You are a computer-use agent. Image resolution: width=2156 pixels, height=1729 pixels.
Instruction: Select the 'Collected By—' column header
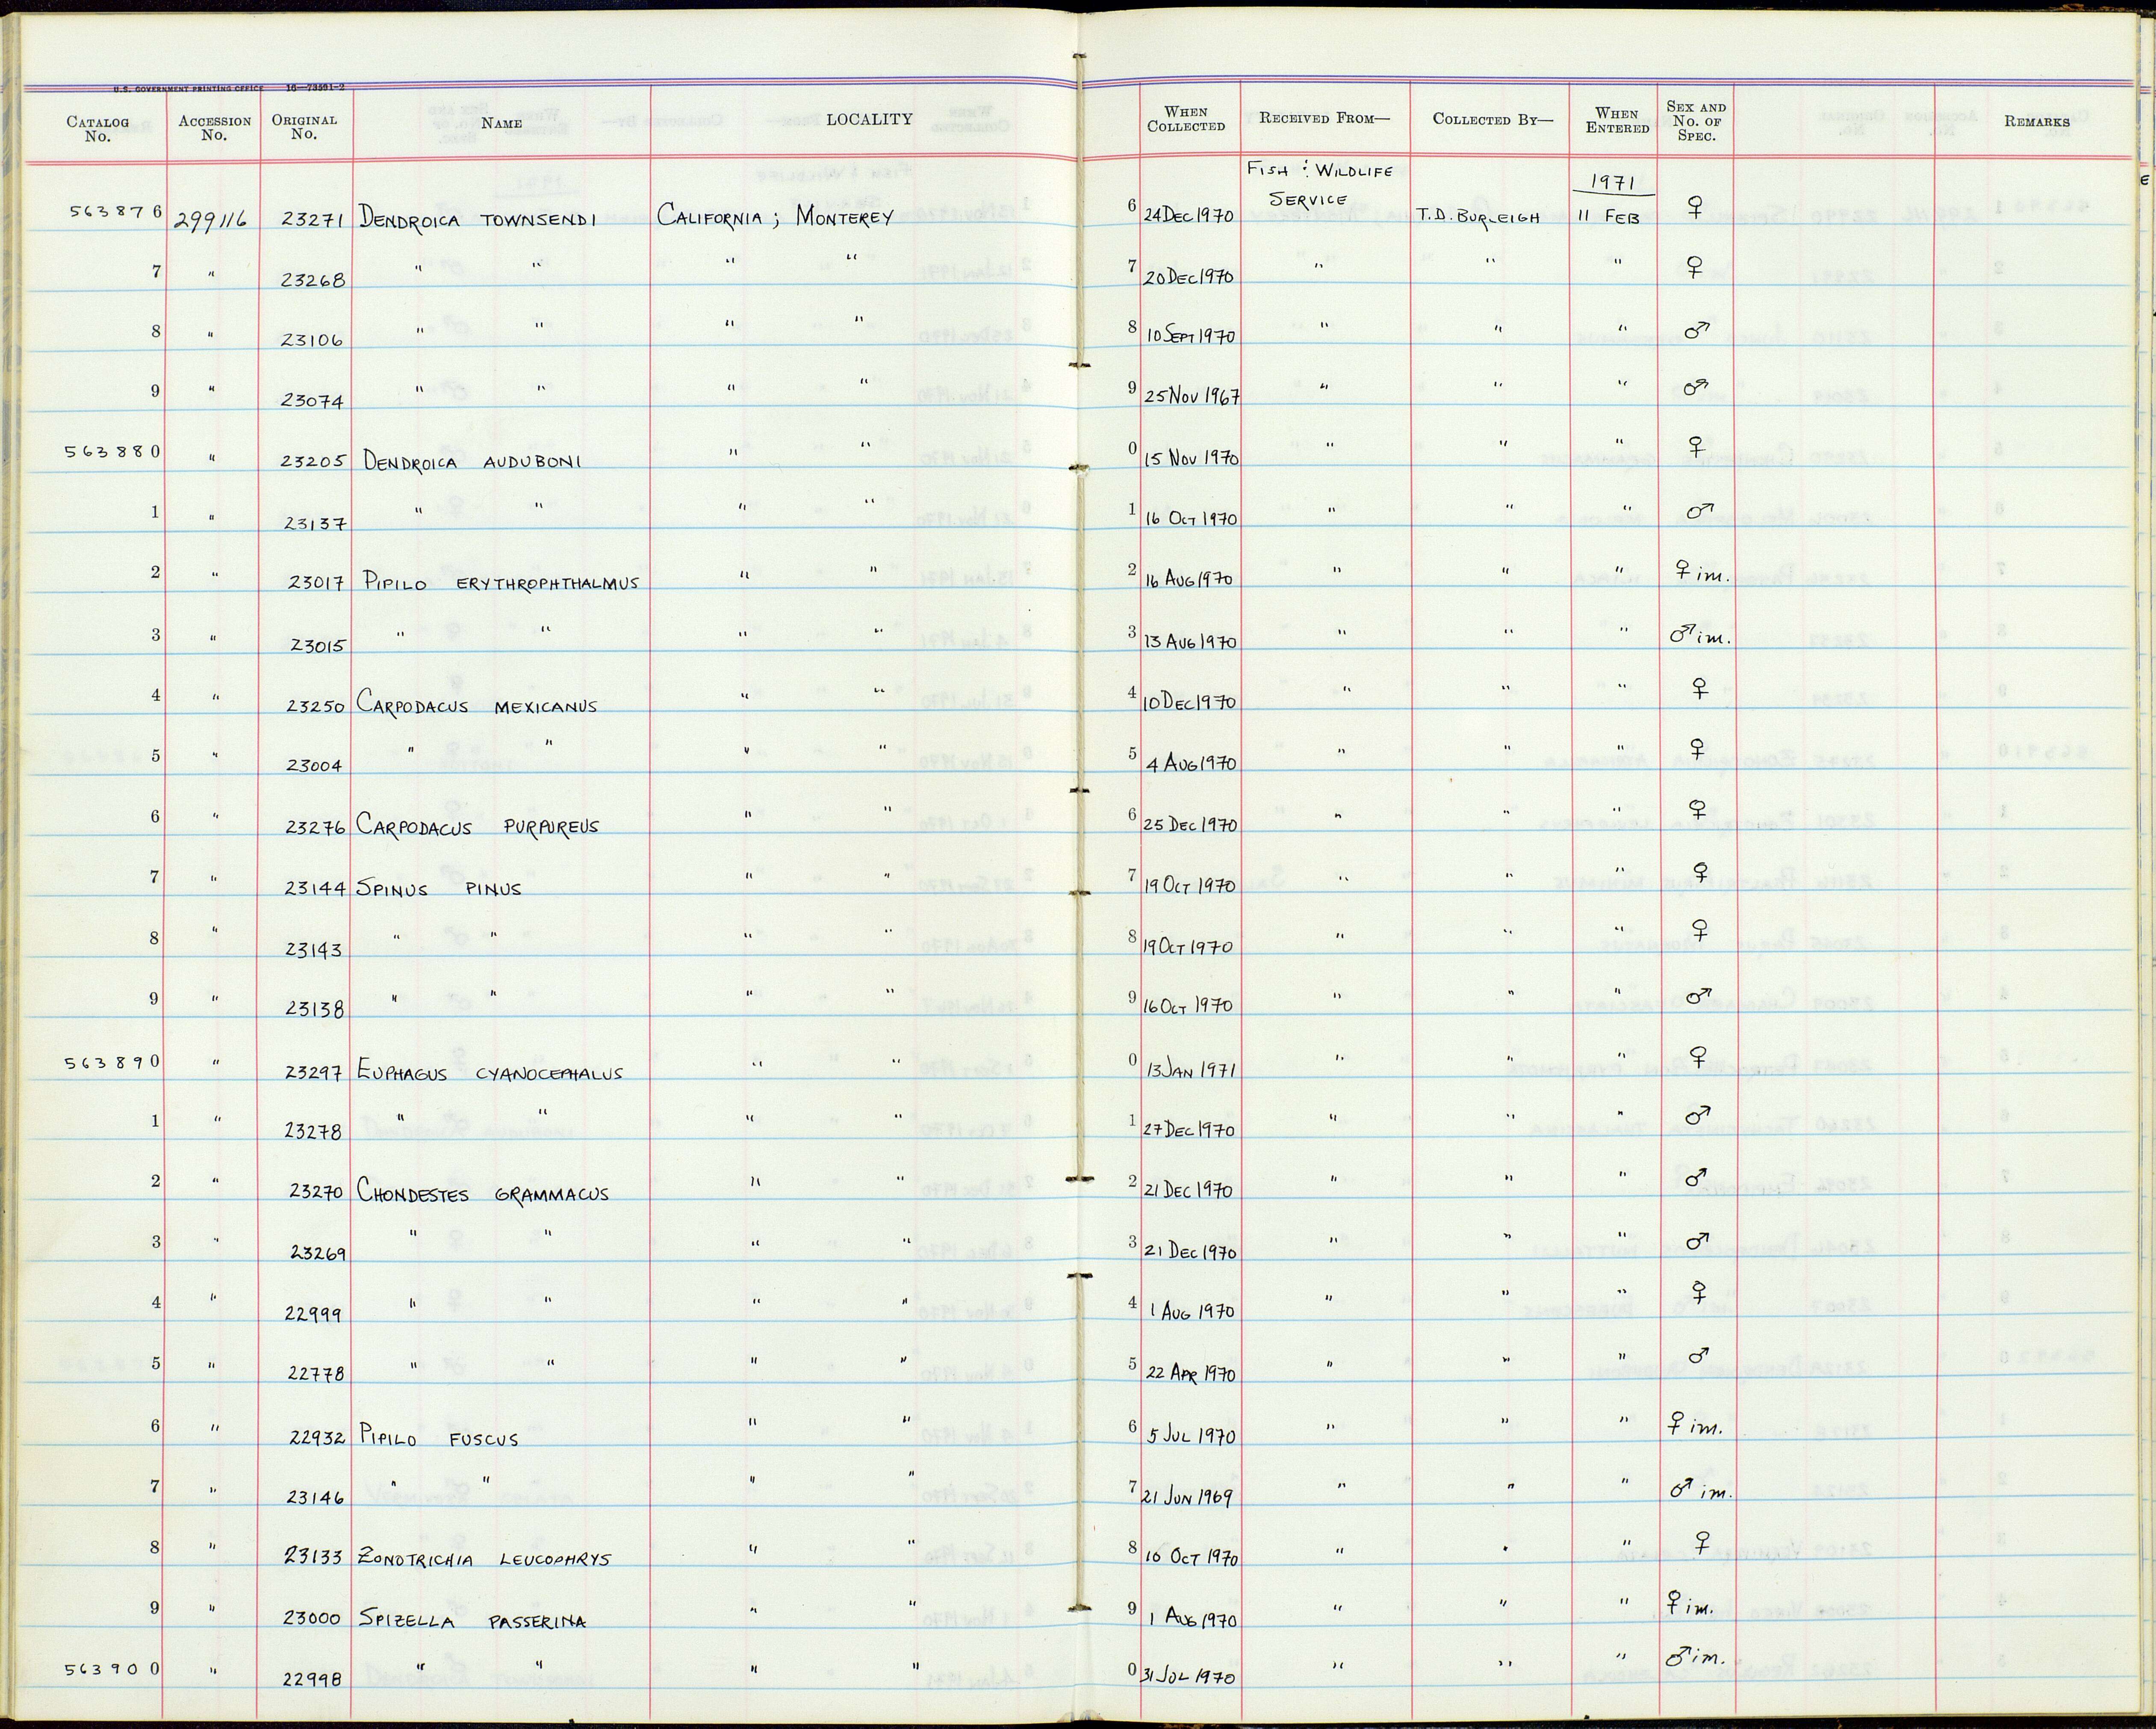coord(1493,119)
